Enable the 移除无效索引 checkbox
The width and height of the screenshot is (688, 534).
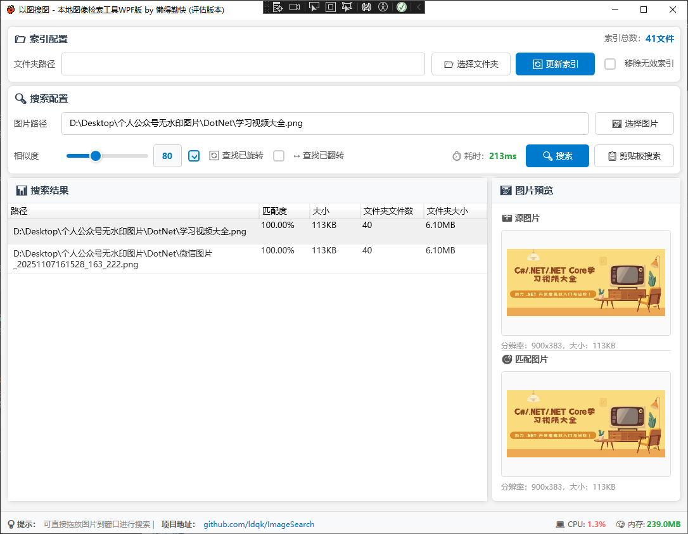pos(610,63)
